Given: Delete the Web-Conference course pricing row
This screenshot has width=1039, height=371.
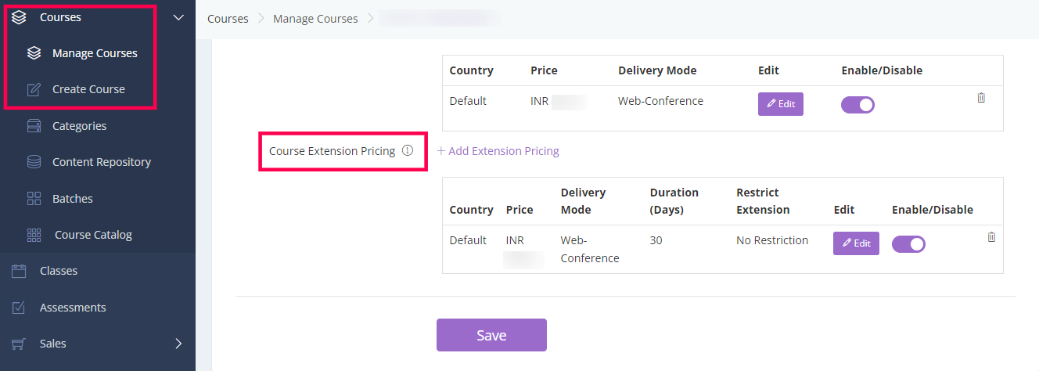Looking at the screenshot, I should (x=981, y=98).
